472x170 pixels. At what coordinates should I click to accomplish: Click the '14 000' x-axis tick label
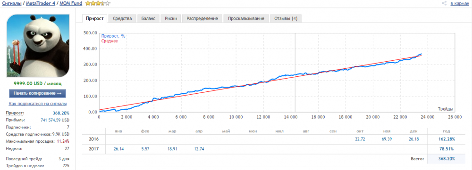(x=291, y=117)
